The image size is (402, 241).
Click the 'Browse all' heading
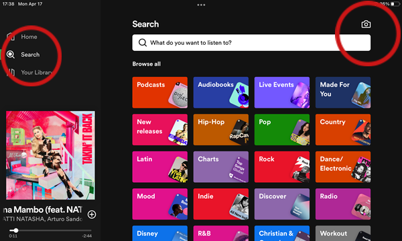(x=146, y=64)
